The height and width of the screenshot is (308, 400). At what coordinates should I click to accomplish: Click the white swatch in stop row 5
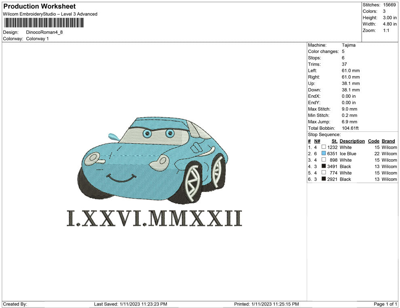tap(324, 172)
